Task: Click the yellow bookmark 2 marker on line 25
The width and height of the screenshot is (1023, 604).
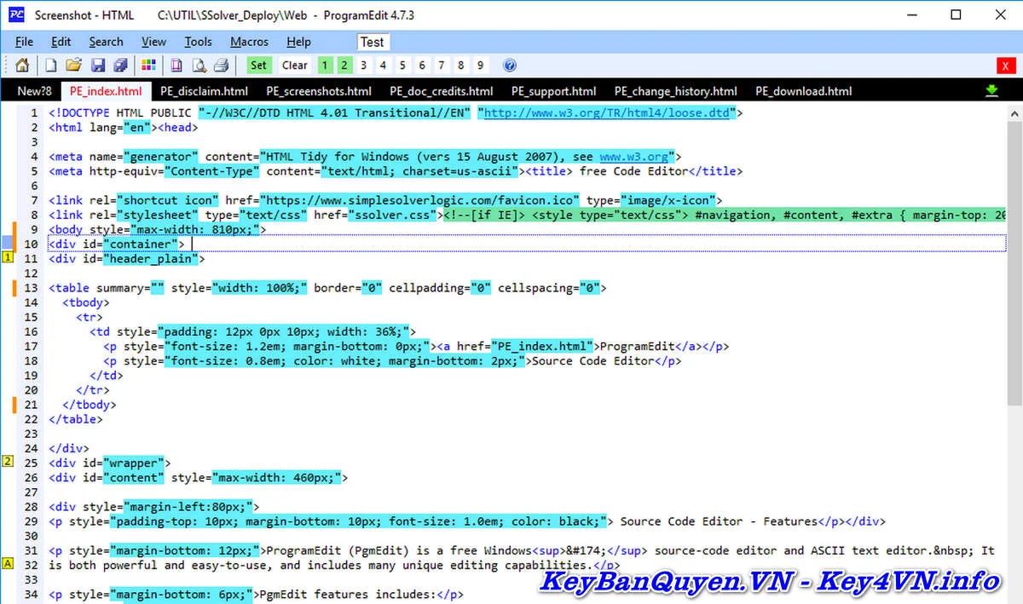Action: pos(9,463)
